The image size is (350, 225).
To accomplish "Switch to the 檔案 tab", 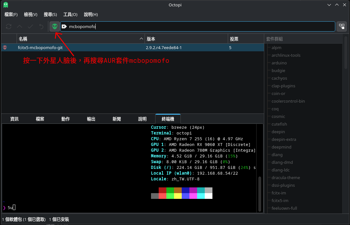I will pos(40,119).
